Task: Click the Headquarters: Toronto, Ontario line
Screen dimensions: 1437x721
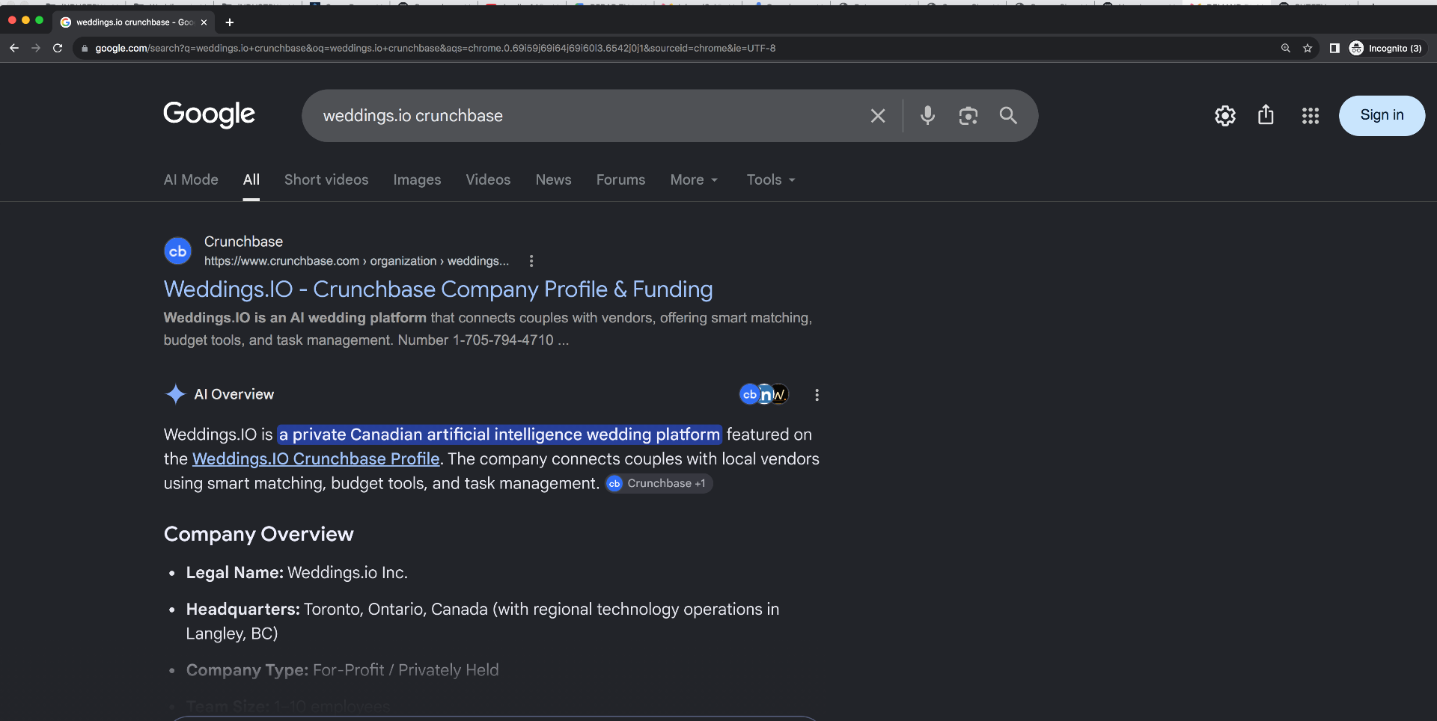Action: click(x=483, y=622)
